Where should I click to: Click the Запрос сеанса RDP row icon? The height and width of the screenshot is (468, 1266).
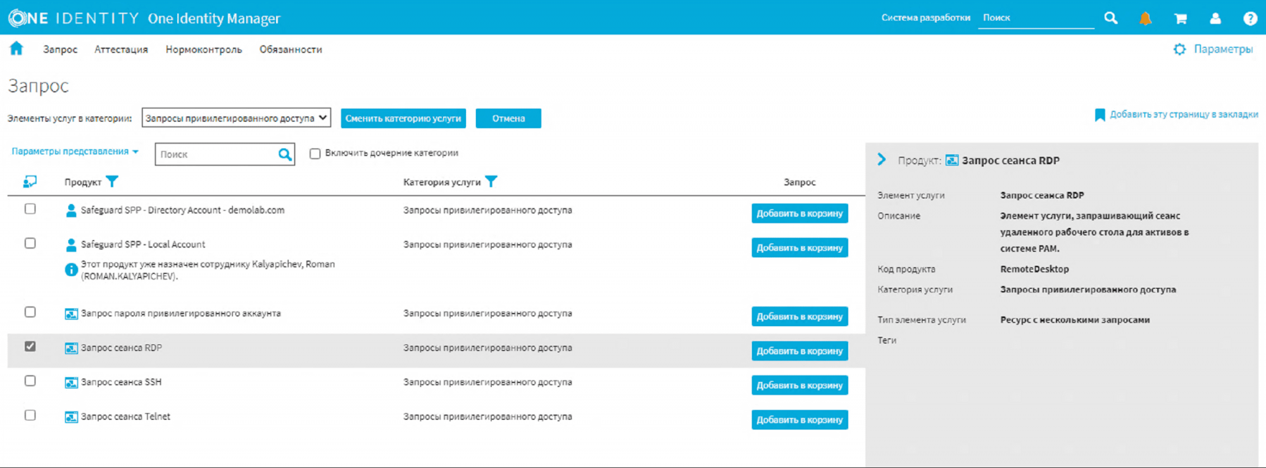72,348
